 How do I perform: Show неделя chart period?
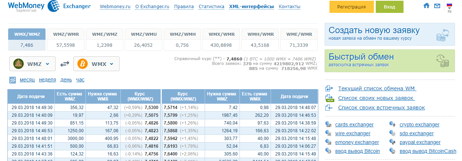click(x=47, y=80)
